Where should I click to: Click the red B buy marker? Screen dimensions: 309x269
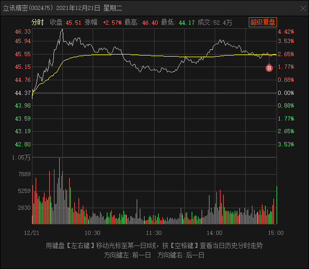point(269,68)
